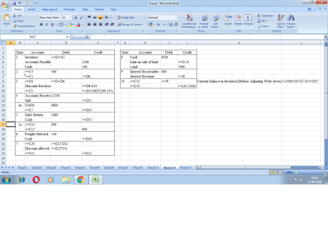This screenshot has width=328, height=244.
Task: Click the Decrease Decimal icon
Action: [176, 25]
